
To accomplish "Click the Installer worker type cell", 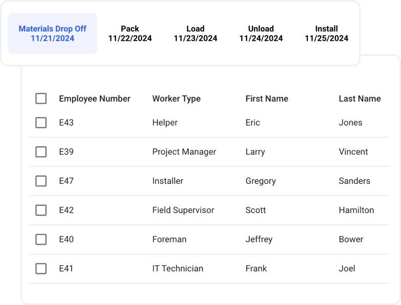I will point(168,181).
